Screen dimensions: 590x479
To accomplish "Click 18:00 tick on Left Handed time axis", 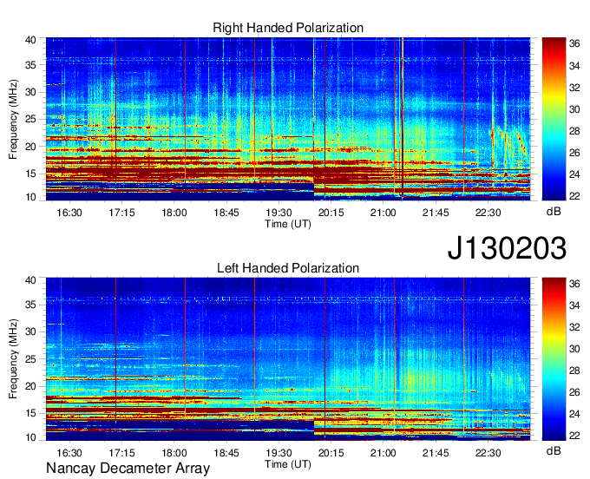I will pos(174,453).
